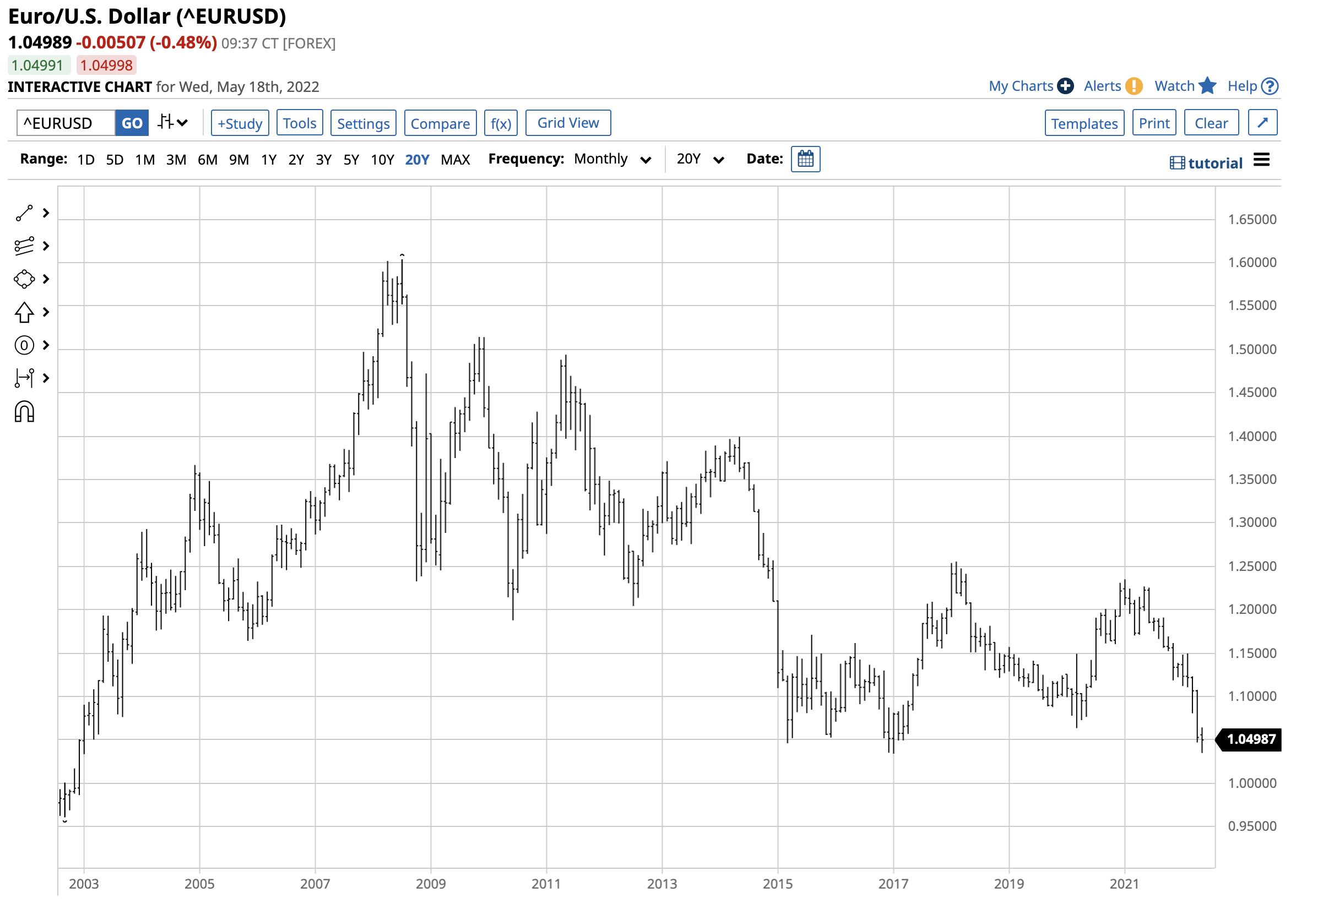Click the circled zero annotation tool

click(24, 345)
